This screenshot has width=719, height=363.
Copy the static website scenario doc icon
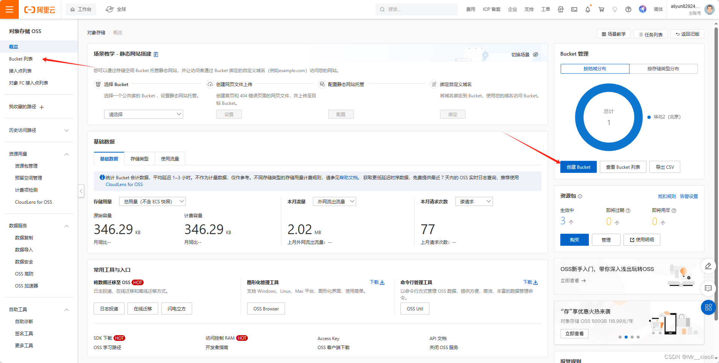[x=156, y=54]
